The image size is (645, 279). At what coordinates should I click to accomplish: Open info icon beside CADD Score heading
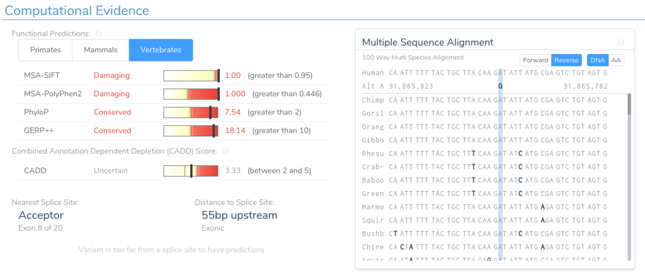click(x=225, y=151)
